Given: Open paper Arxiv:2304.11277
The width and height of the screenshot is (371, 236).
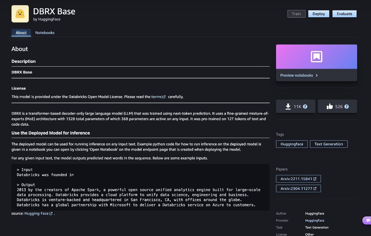Looking at the screenshot, I should point(298,189).
